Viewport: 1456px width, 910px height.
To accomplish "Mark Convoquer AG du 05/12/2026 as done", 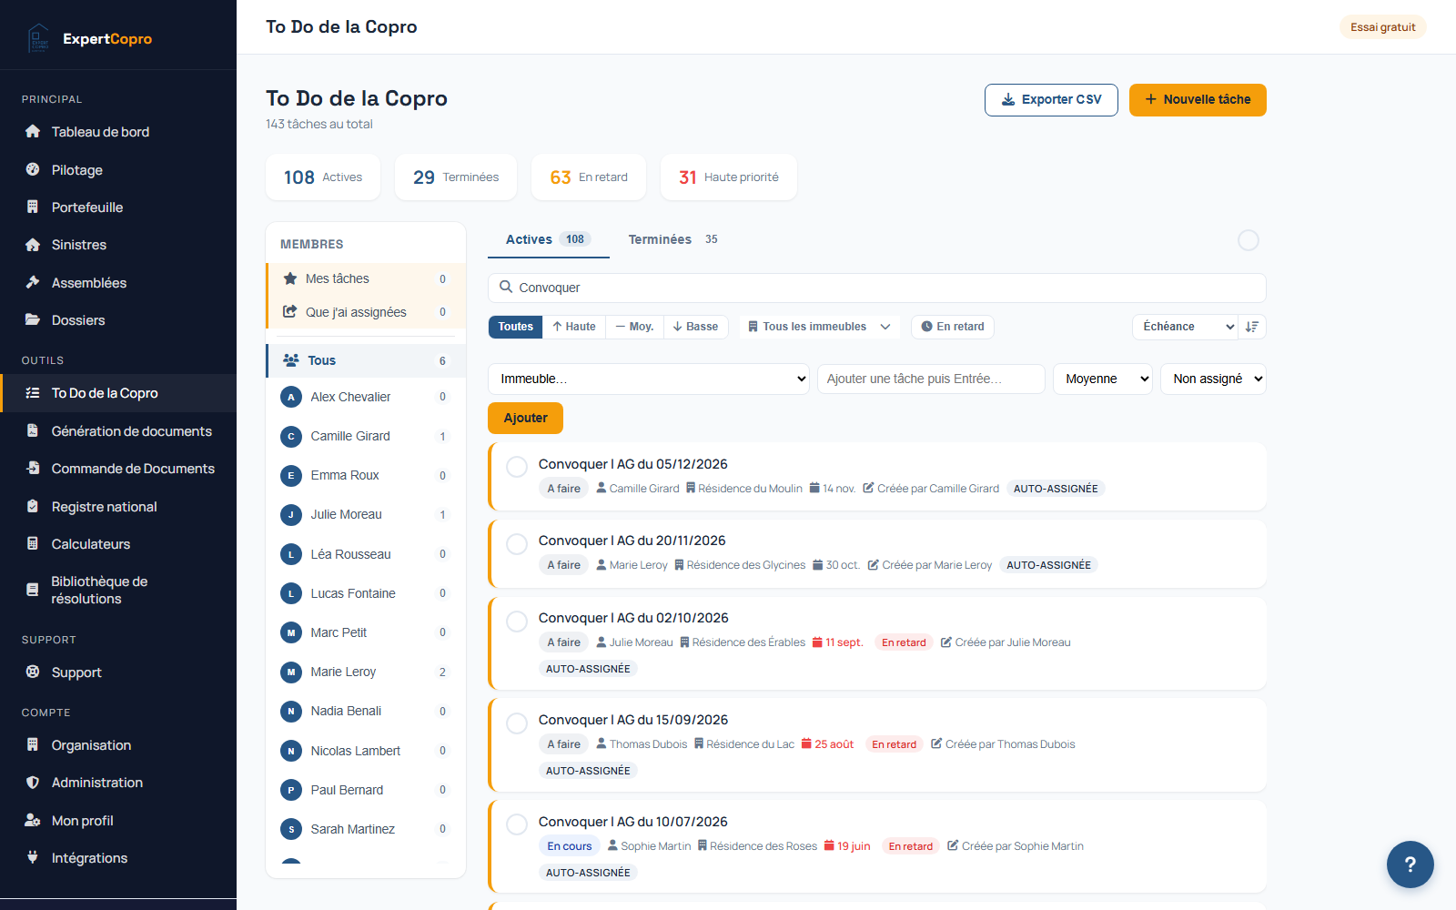I will click(x=517, y=467).
